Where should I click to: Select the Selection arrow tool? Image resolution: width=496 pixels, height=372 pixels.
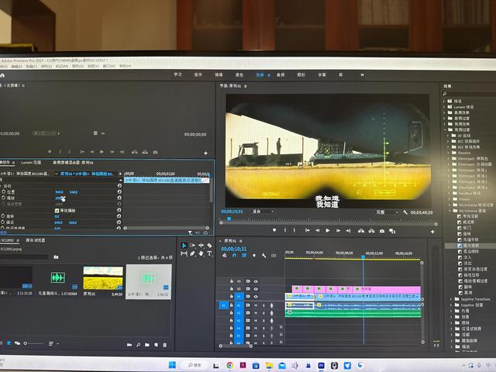[x=184, y=246]
